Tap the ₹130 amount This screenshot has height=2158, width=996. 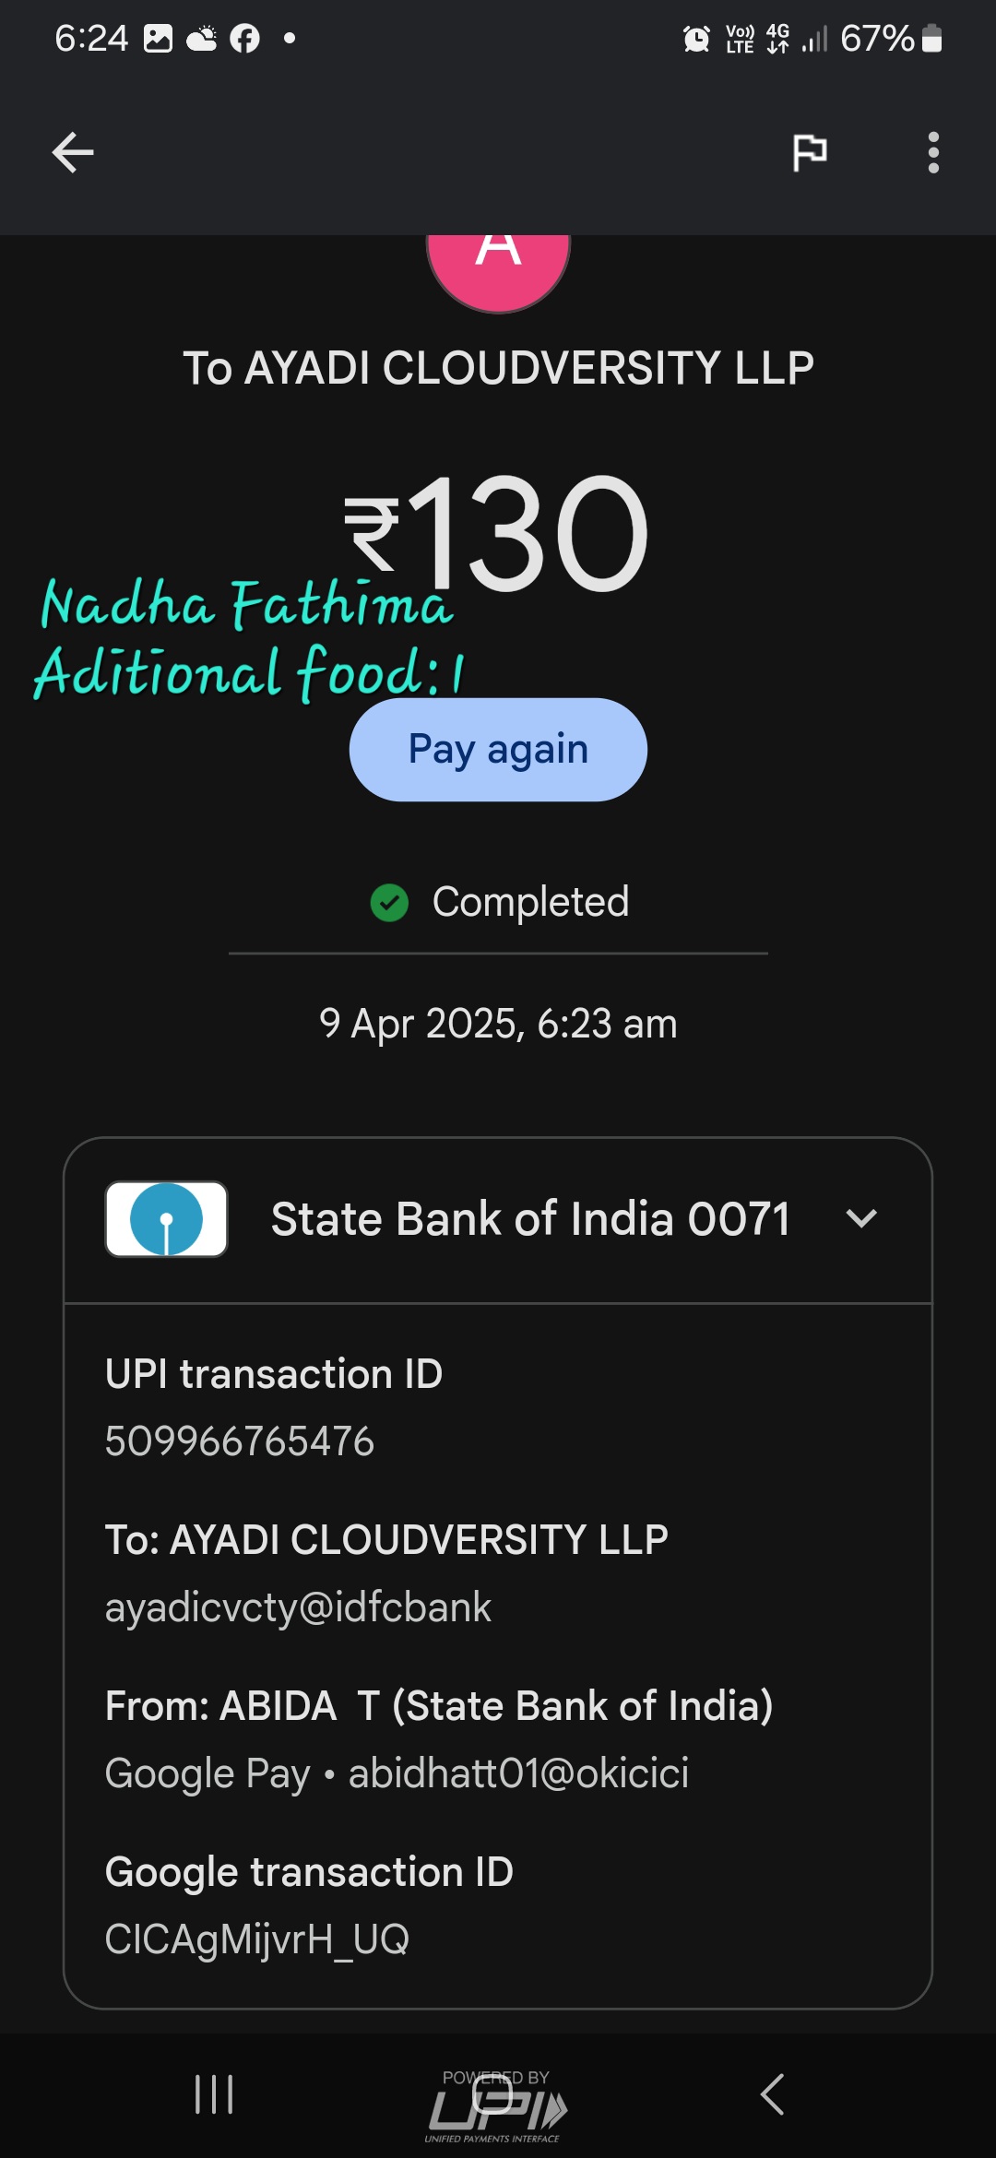point(498,533)
